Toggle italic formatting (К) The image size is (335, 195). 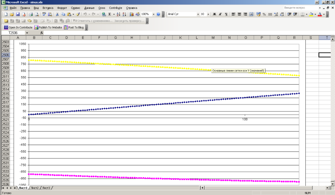220,14
